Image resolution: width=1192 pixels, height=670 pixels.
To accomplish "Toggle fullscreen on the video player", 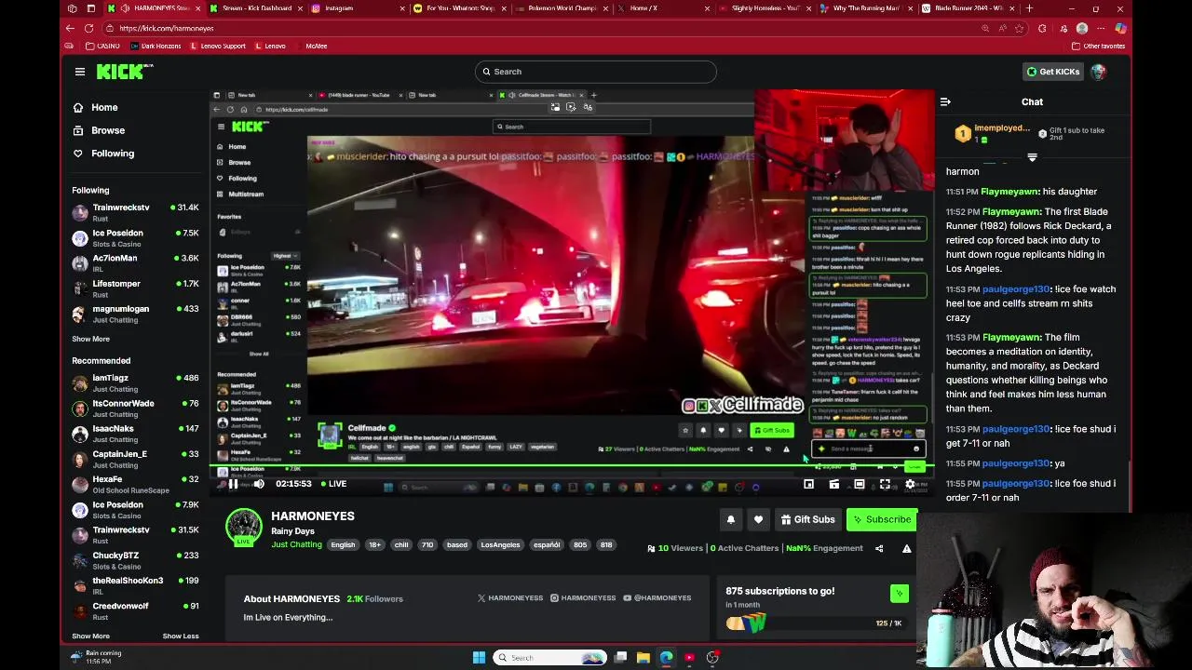I will (x=885, y=484).
